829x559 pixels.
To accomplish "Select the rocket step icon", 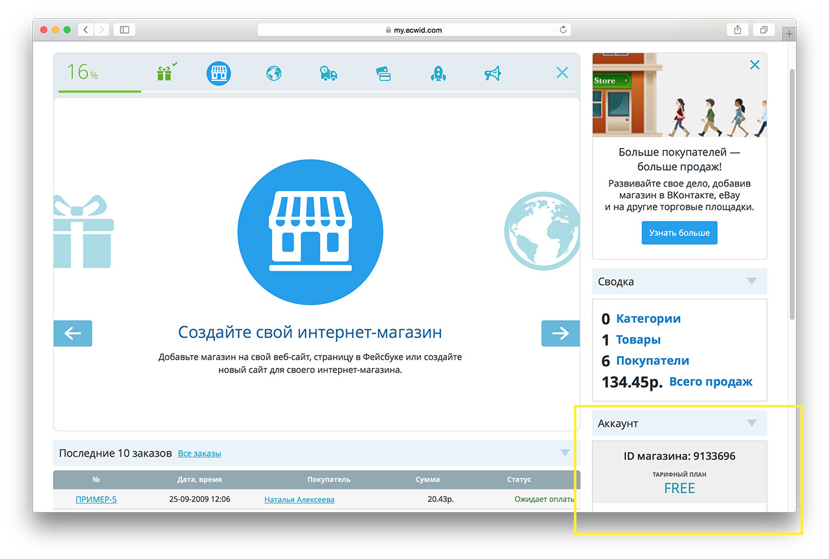I will pos(438,73).
